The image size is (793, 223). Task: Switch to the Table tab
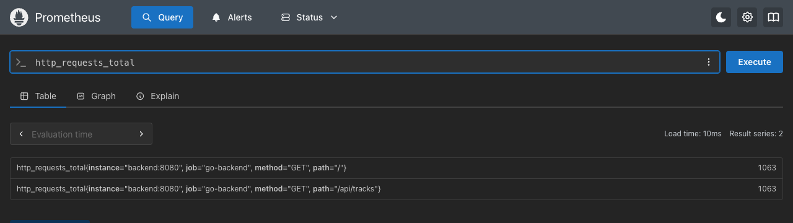[x=38, y=96]
